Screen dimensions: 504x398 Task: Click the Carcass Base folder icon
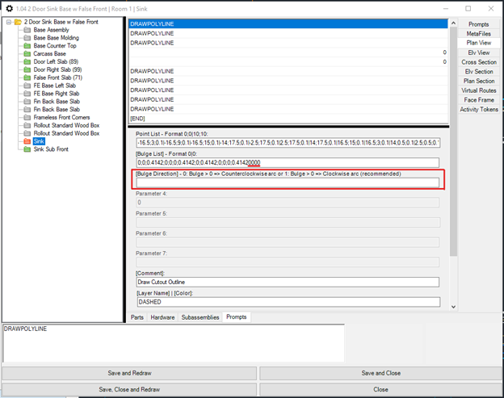point(27,53)
